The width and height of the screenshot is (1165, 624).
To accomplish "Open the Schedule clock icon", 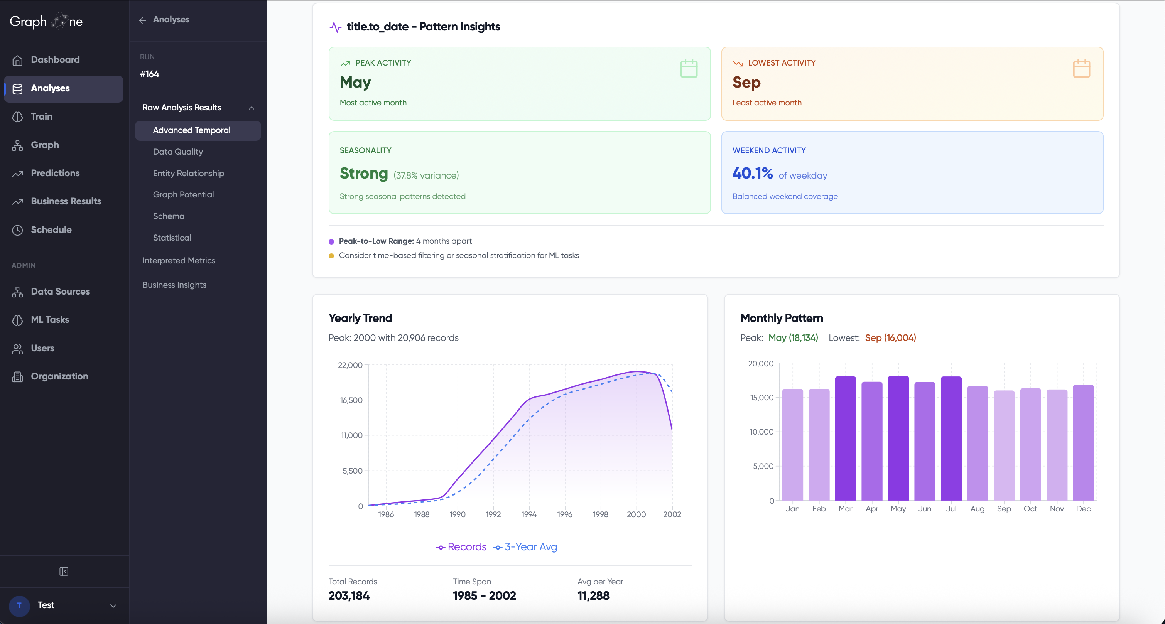I will [x=18, y=230].
